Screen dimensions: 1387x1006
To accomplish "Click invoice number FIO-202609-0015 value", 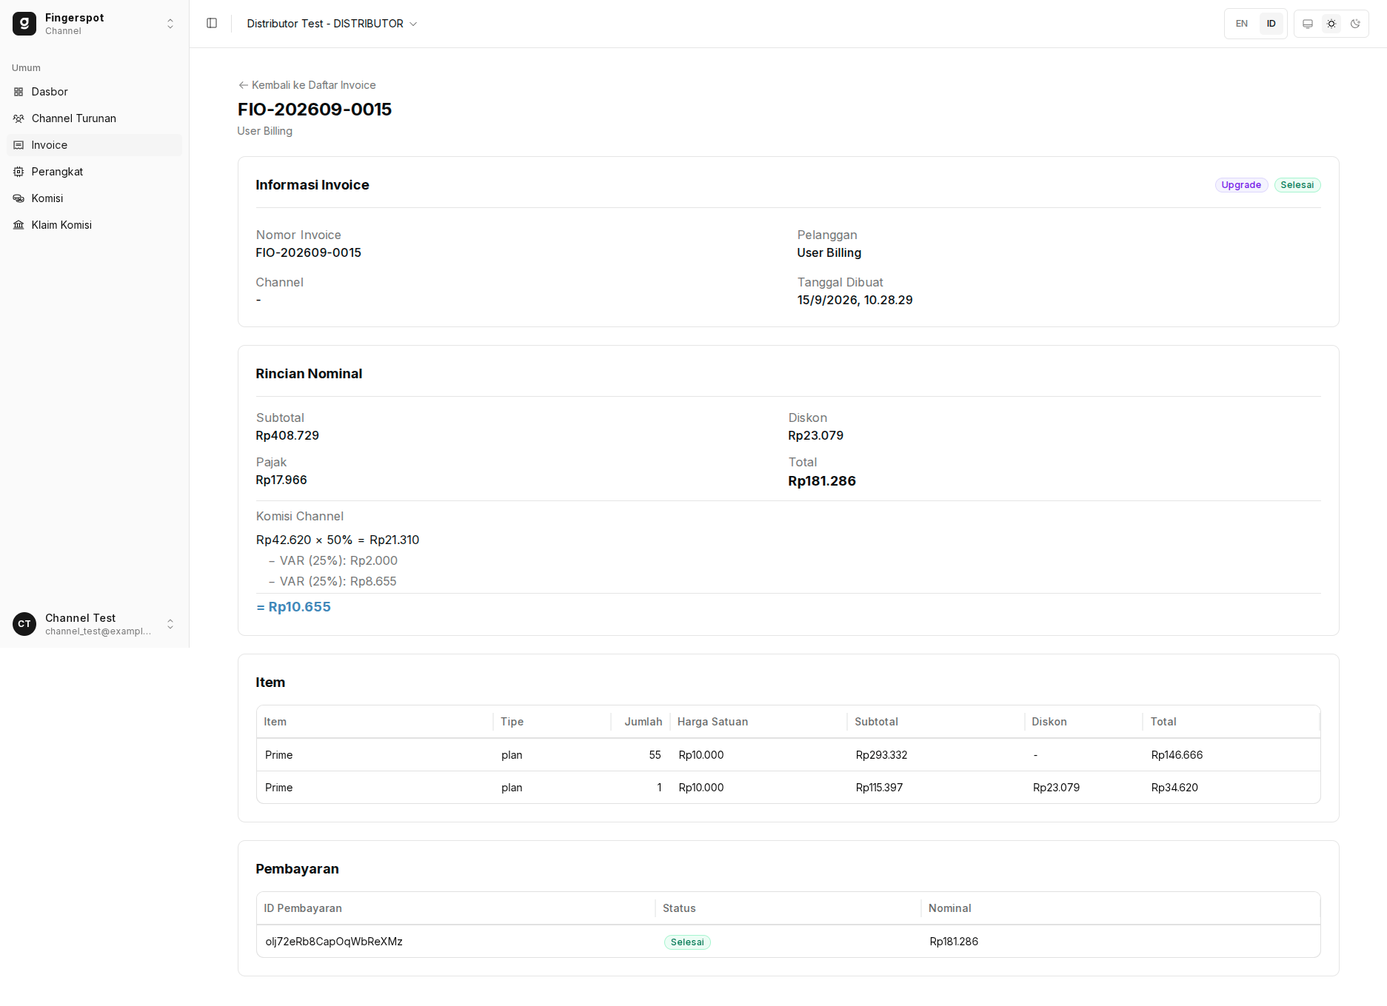I will point(309,252).
